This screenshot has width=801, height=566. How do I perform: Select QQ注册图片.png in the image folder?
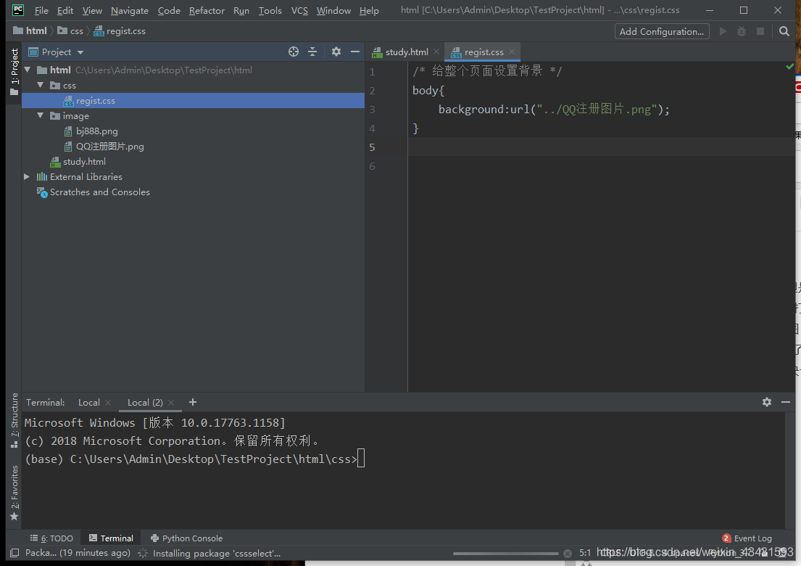[107, 146]
